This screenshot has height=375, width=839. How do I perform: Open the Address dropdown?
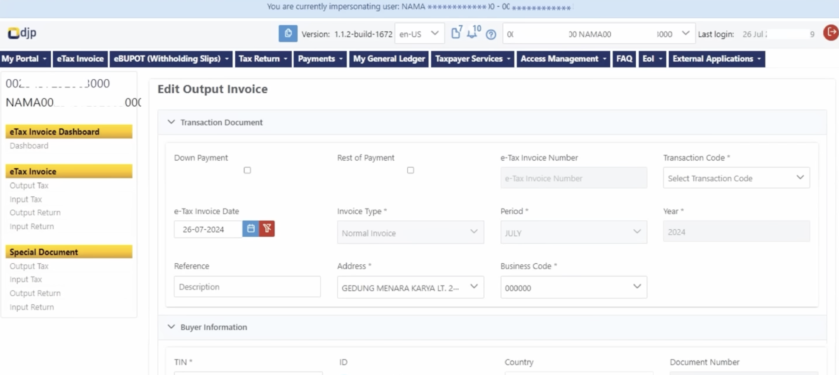point(410,287)
